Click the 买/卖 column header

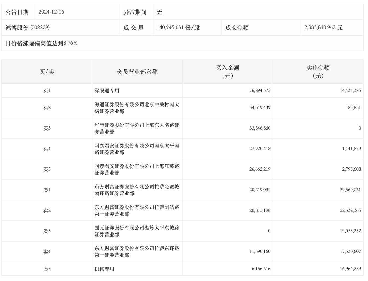coord(47,72)
